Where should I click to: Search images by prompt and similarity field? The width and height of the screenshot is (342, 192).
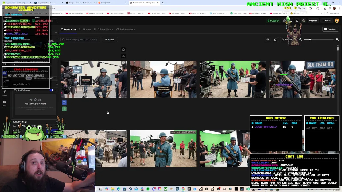tap(81, 39)
